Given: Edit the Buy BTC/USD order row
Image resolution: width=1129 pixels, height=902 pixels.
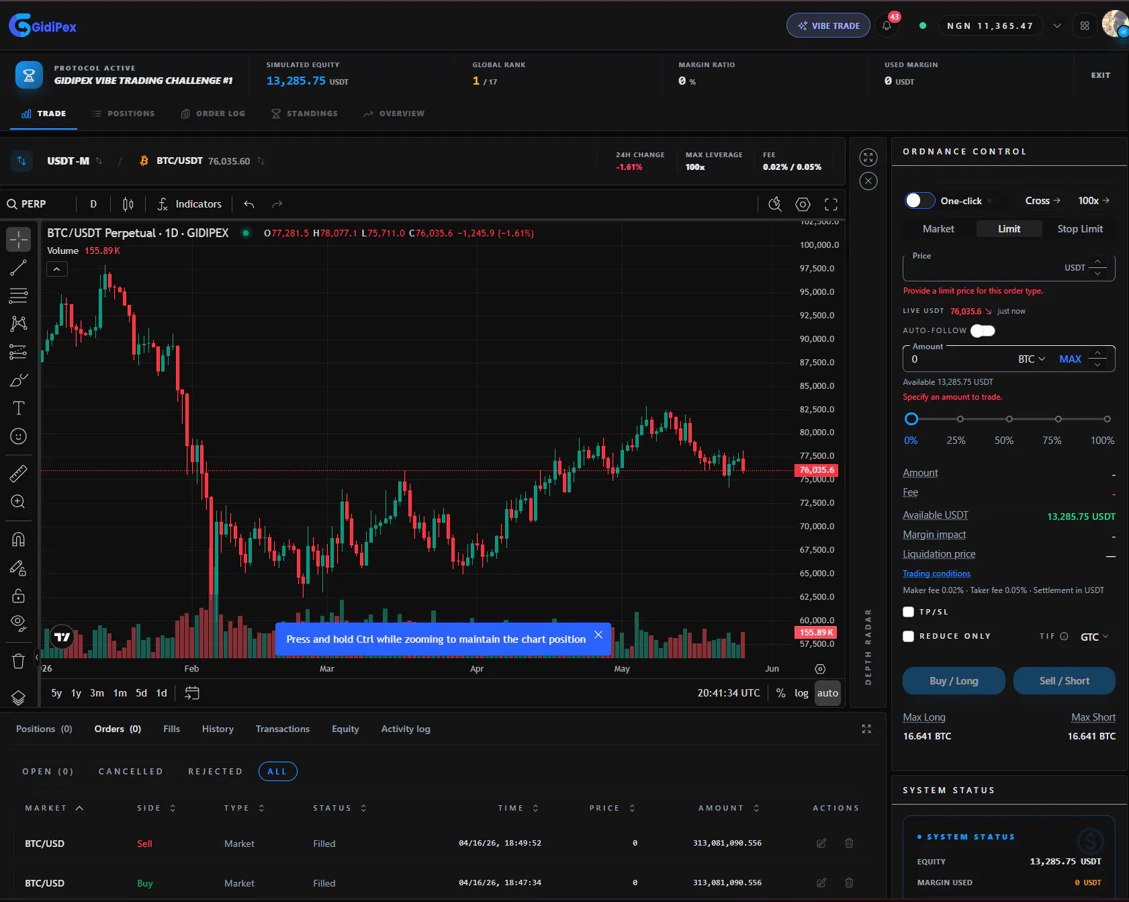Looking at the screenshot, I should pyautogui.click(x=821, y=883).
